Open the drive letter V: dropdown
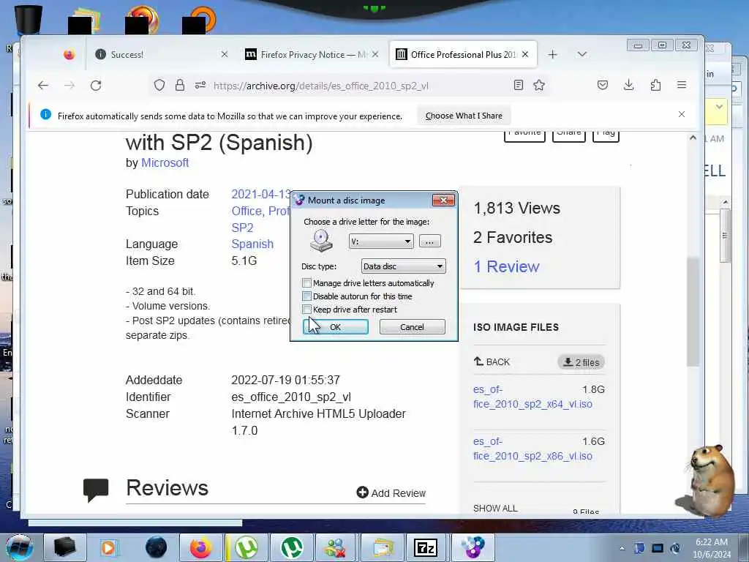This screenshot has width=749, height=562. click(x=380, y=241)
